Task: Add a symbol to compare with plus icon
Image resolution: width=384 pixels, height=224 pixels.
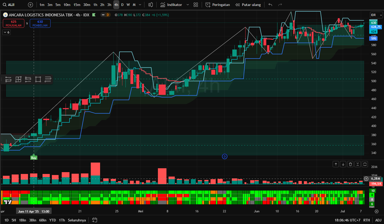Action: tap(30, 5)
